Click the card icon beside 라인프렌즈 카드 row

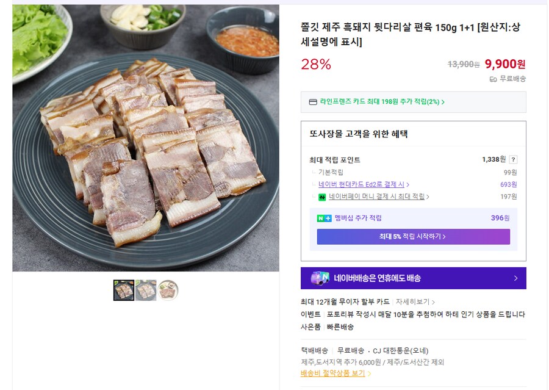[x=312, y=101]
